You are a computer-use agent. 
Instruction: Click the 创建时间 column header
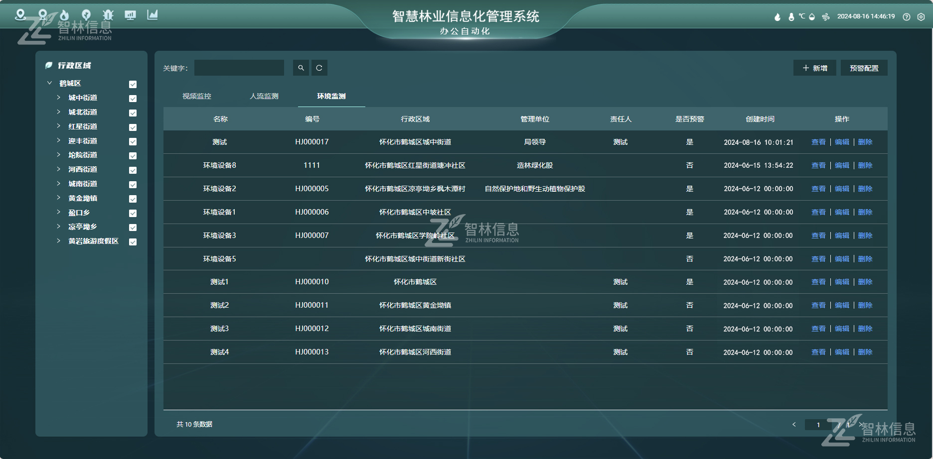click(x=760, y=119)
